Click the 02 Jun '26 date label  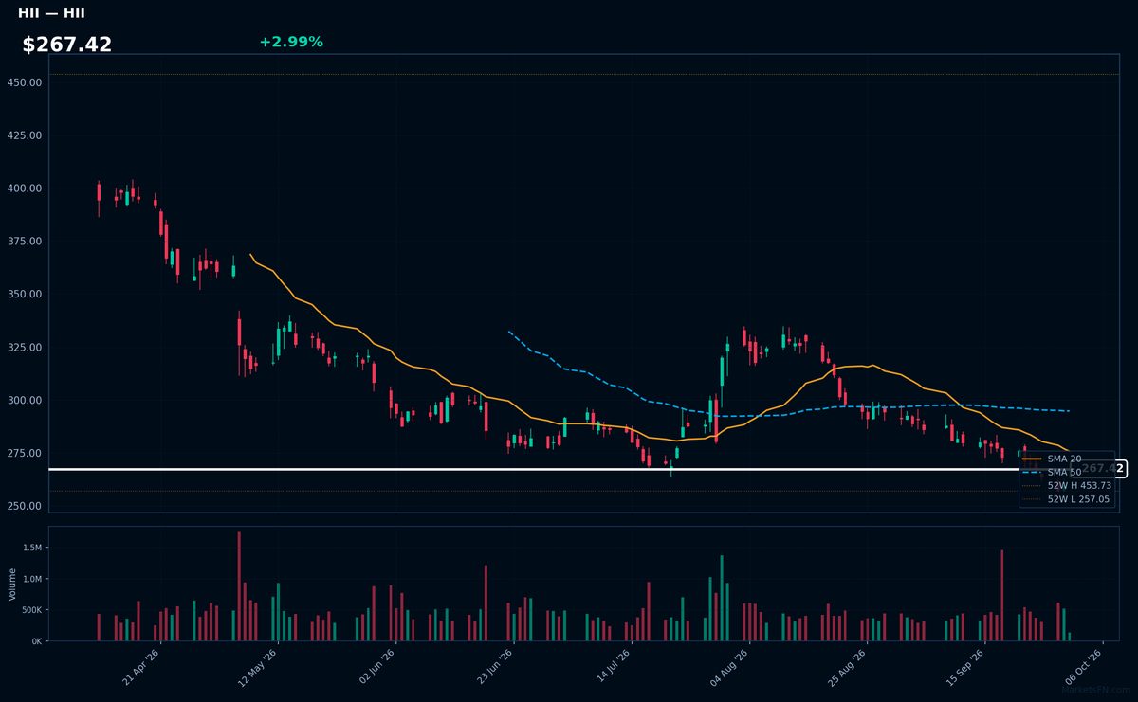click(377, 666)
